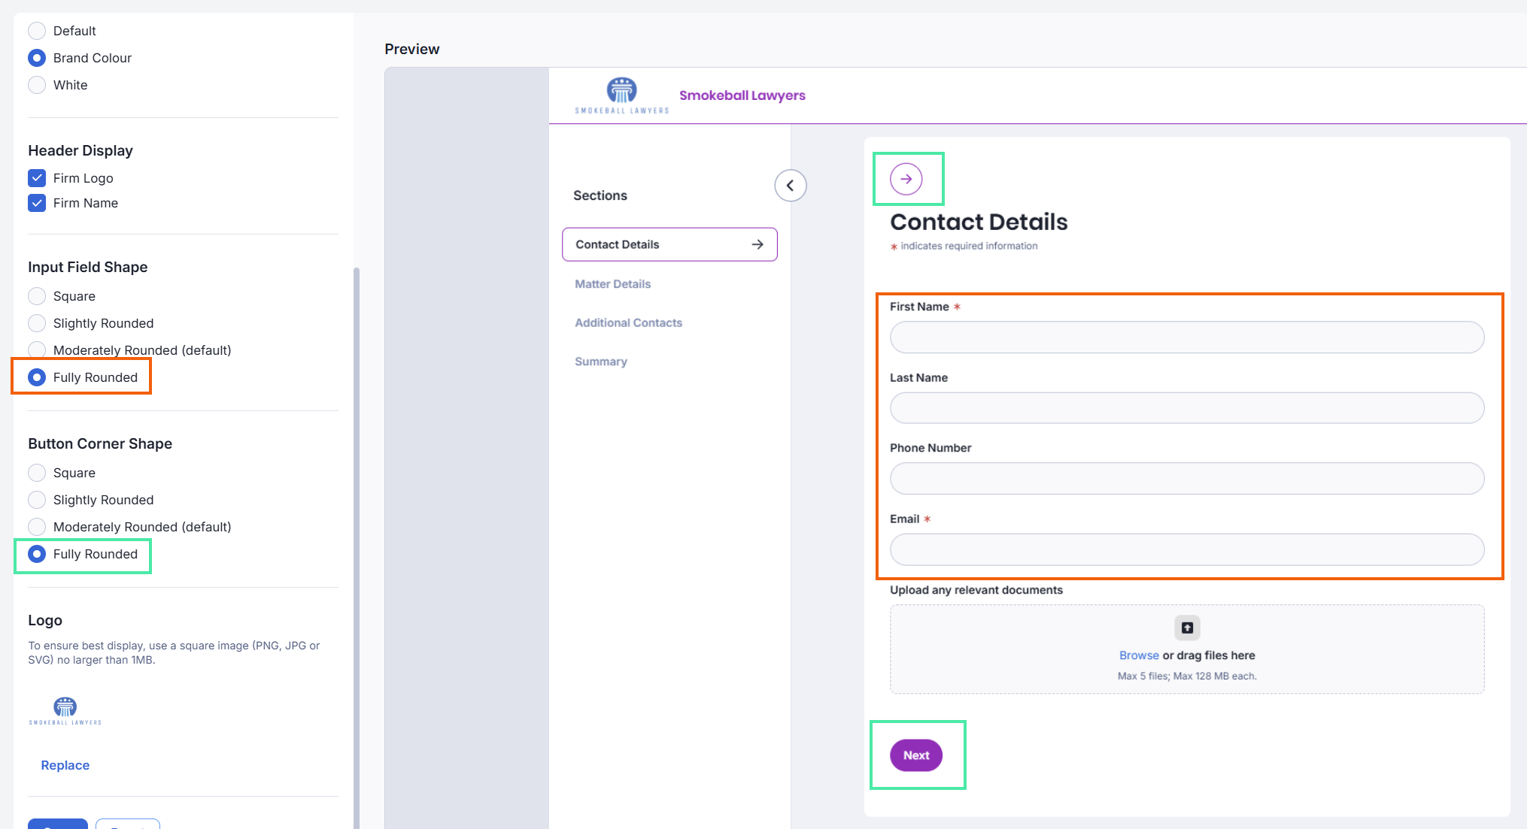1527x829 pixels.
Task: Click the Smokeball Lawyers logo in the preview header
Action: pos(621,95)
